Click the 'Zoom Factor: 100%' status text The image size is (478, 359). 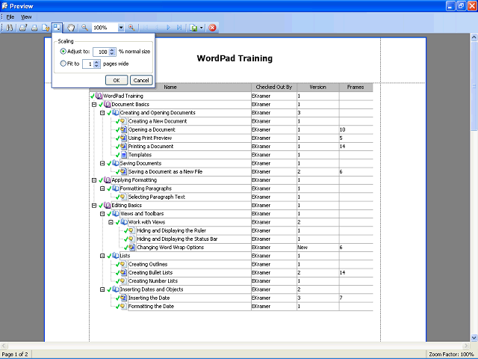(451, 354)
